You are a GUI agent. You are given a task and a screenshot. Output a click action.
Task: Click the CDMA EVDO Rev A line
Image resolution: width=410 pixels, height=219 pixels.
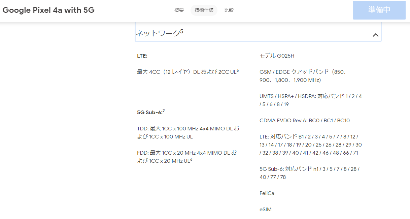click(x=305, y=121)
